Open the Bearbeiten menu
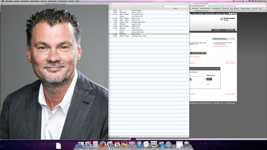 click(x=25, y=1)
